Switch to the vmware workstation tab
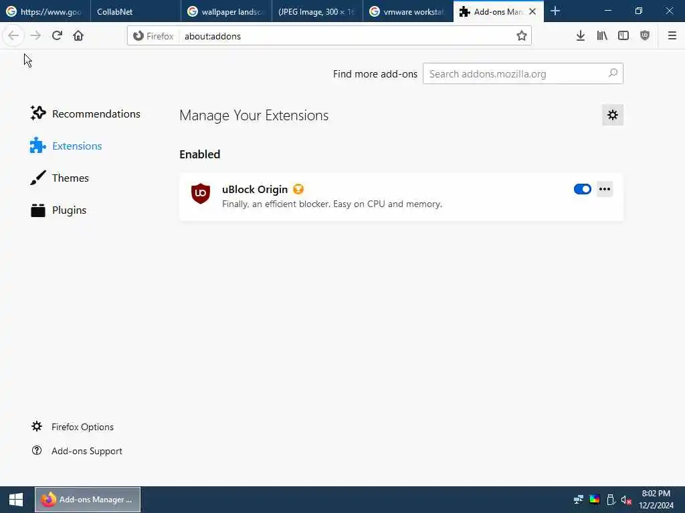The width and height of the screenshot is (685, 513). (x=408, y=11)
